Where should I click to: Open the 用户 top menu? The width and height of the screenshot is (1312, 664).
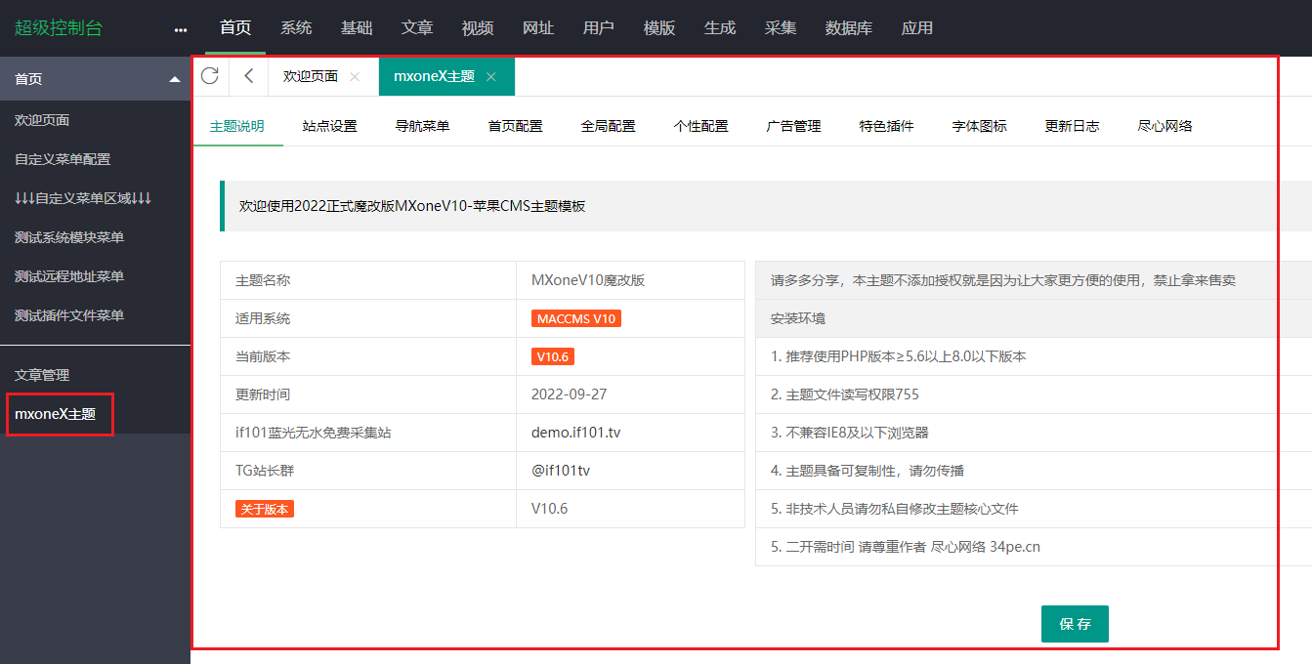coord(599,28)
